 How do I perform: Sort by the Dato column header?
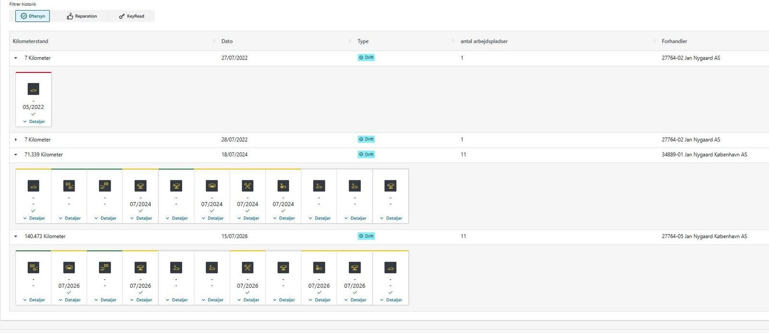pyautogui.click(x=227, y=41)
